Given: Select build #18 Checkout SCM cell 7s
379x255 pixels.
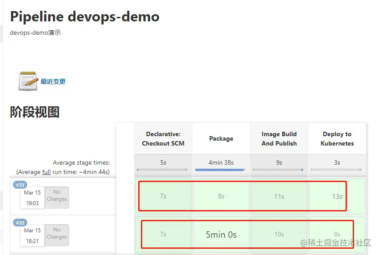Looking at the screenshot, I should (x=163, y=234).
